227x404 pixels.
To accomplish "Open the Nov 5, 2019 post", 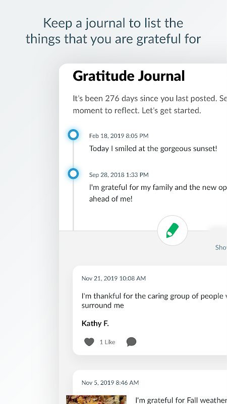I will tap(150, 387).
